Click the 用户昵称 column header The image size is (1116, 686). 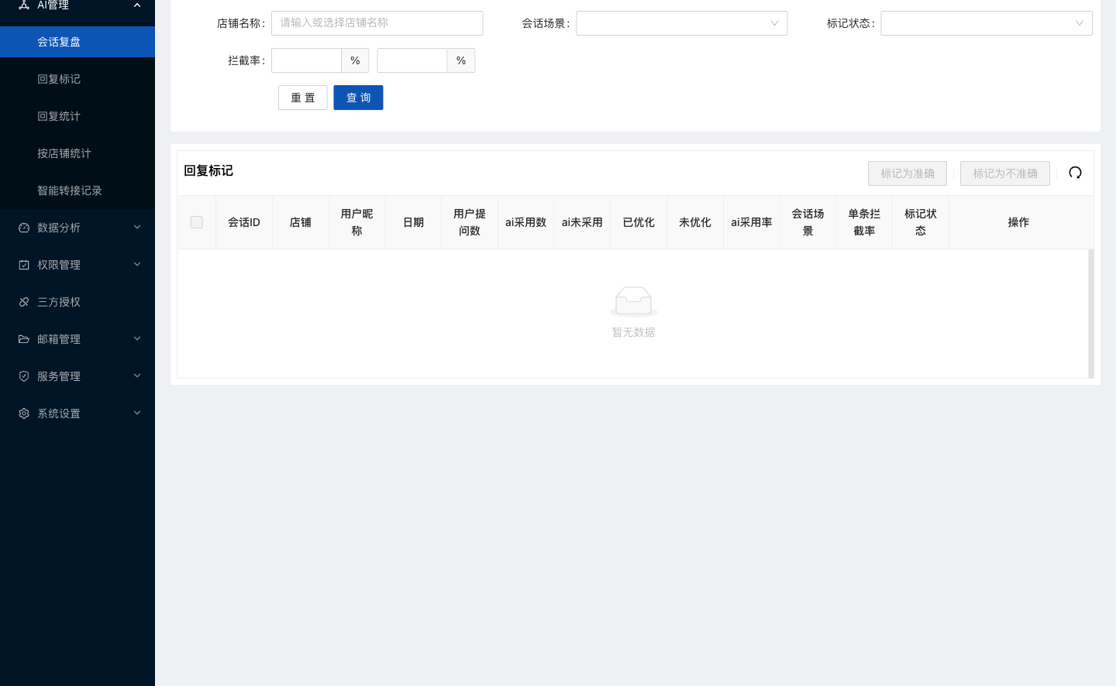click(x=356, y=222)
